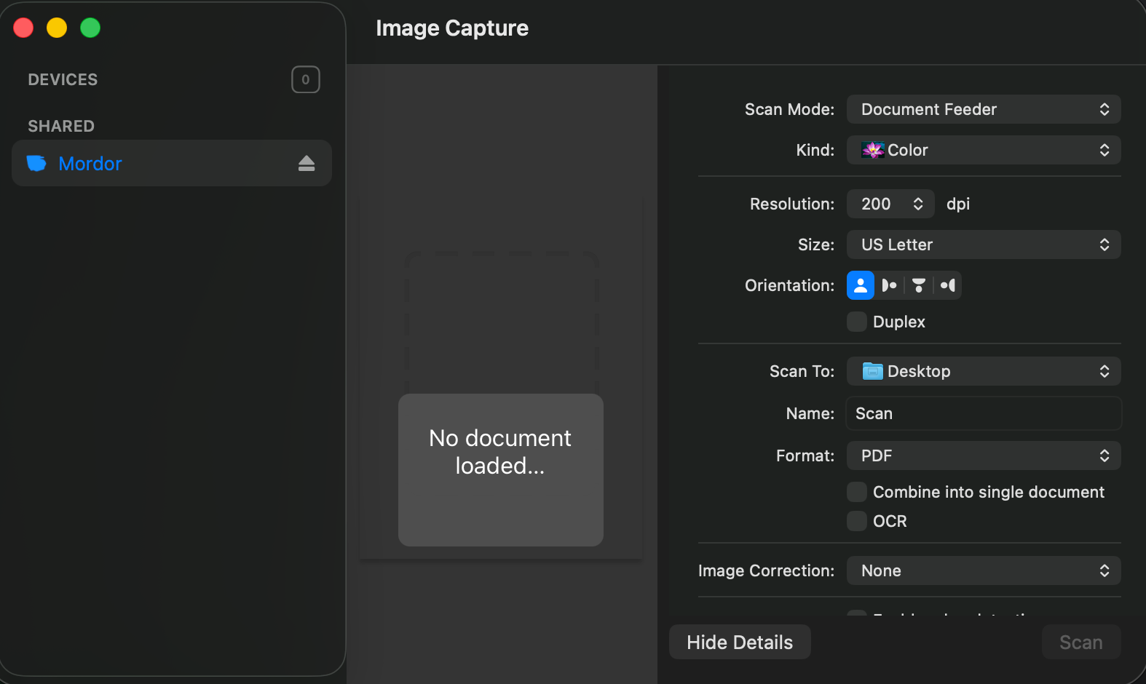Click the eject icon next to Mordor
The width and height of the screenshot is (1146, 684).
click(x=307, y=164)
